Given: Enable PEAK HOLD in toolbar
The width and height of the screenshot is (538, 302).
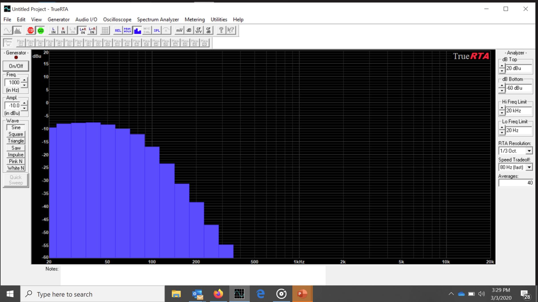Looking at the screenshot, I should [x=127, y=30].
